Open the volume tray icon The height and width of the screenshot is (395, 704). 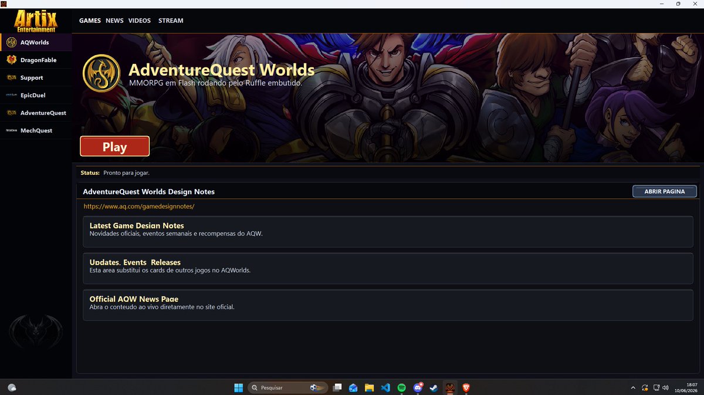(x=665, y=387)
